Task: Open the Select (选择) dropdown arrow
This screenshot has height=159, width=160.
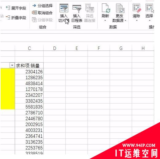Action: pyautogui.click(x=150, y=21)
